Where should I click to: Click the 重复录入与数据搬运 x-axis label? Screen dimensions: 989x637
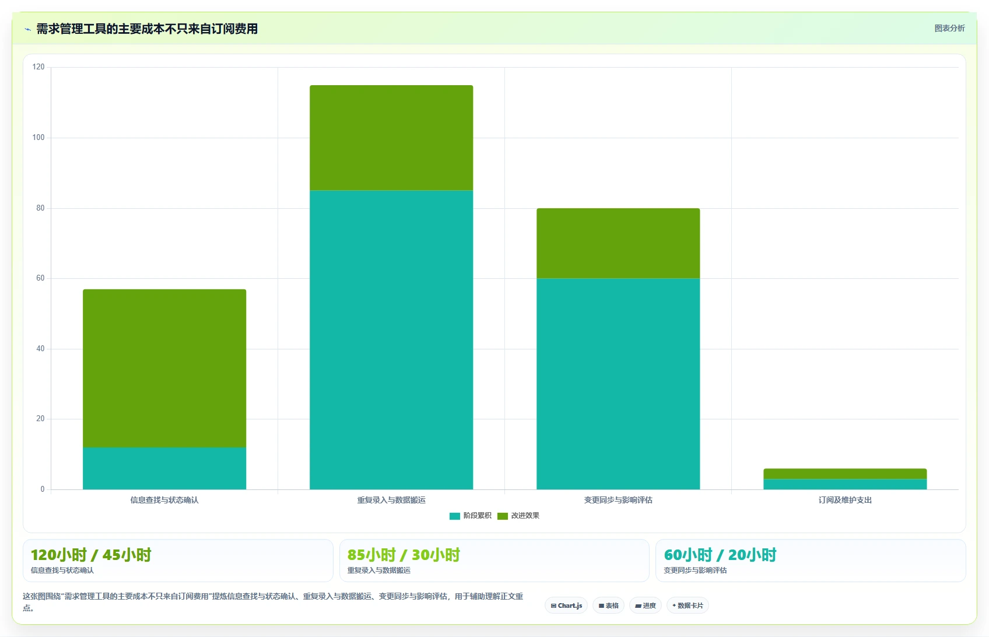[391, 500]
